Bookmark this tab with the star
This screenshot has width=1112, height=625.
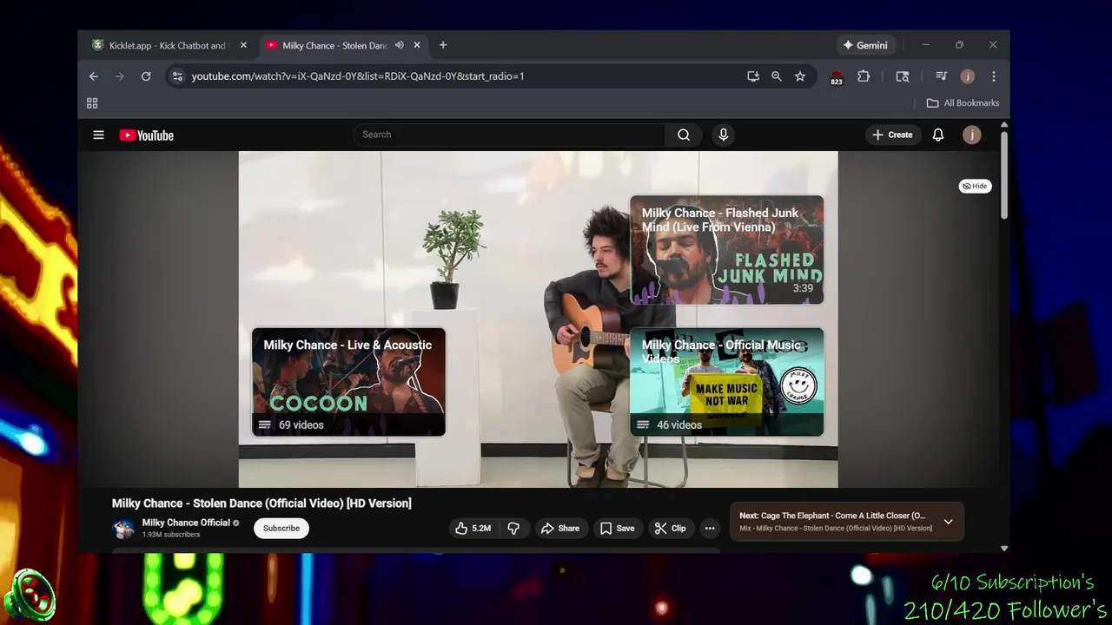click(x=800, y=76)
